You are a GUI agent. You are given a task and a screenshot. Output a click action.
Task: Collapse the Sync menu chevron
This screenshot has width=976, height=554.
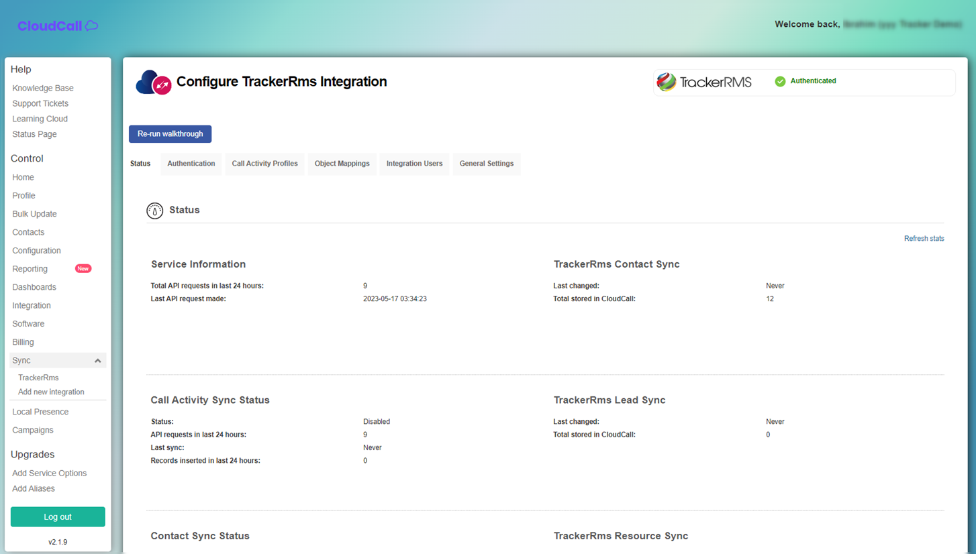coord(98,361)
